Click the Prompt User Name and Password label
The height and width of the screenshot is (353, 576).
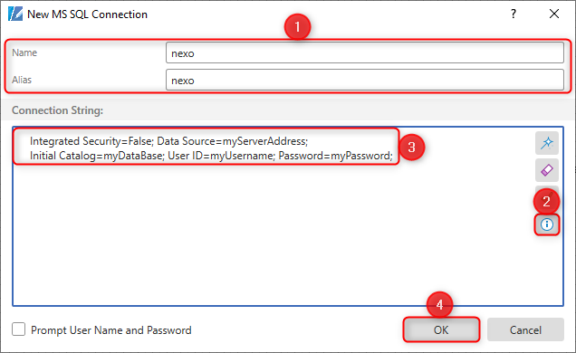110,330
